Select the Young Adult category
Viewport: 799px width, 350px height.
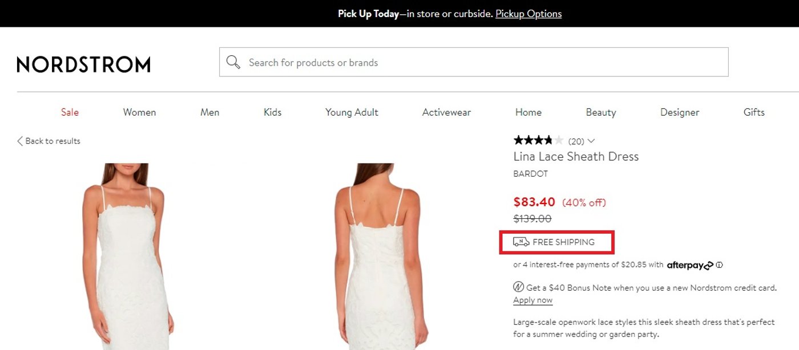351,112
